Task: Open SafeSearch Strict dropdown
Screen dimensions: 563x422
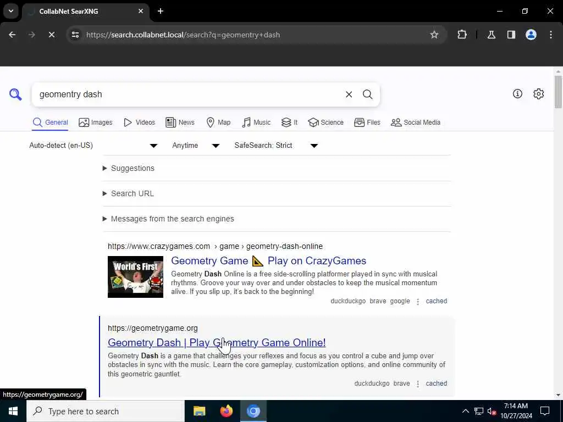Action: pos(276,145)
